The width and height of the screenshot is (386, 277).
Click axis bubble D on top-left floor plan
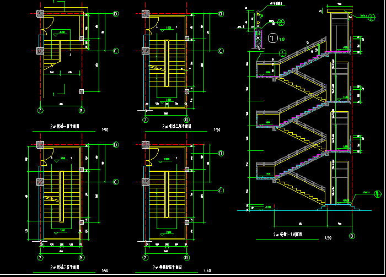(116, 13)
